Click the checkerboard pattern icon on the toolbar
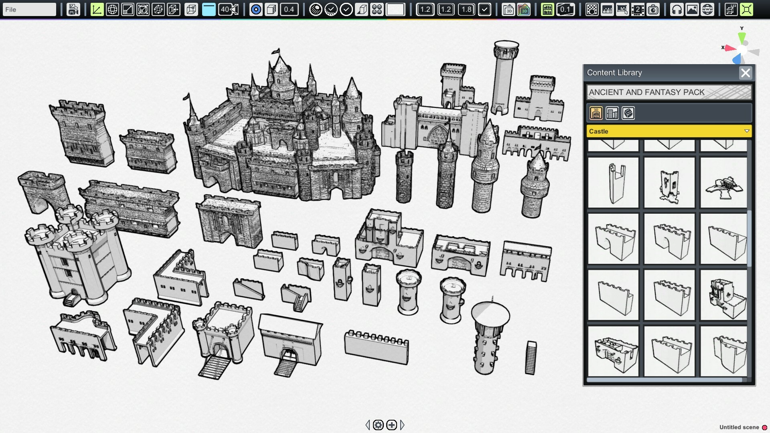The image size is (770, 433). (x=592, y=9)
